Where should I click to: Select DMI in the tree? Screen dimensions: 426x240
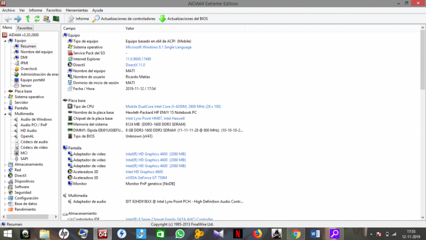(x=24, y=58)
